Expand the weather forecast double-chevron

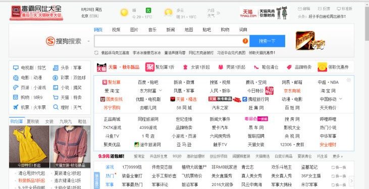[x=219, y=13]
